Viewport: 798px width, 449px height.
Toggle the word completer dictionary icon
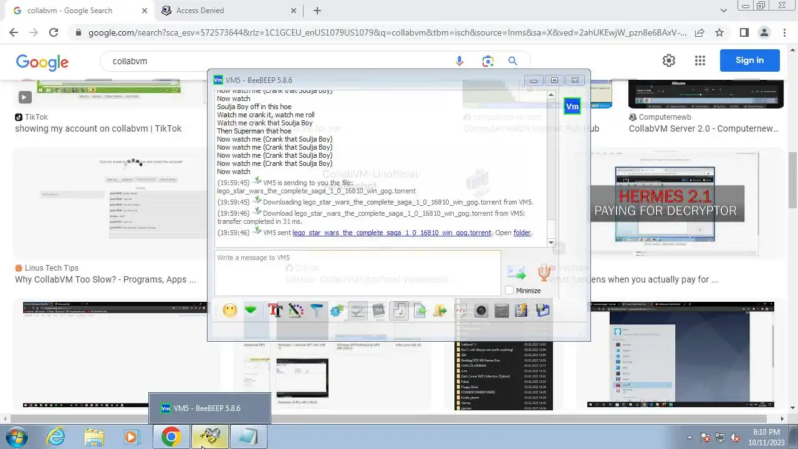[378, 310]
